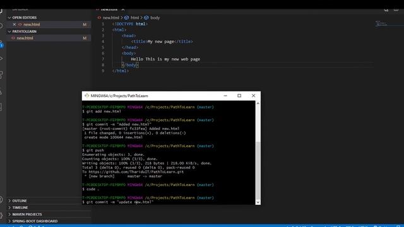Image resolution: width=404 pixels, height=227 pixels.
Task: Click the '[new branch] master -> master' line
Action: point(123,177)
